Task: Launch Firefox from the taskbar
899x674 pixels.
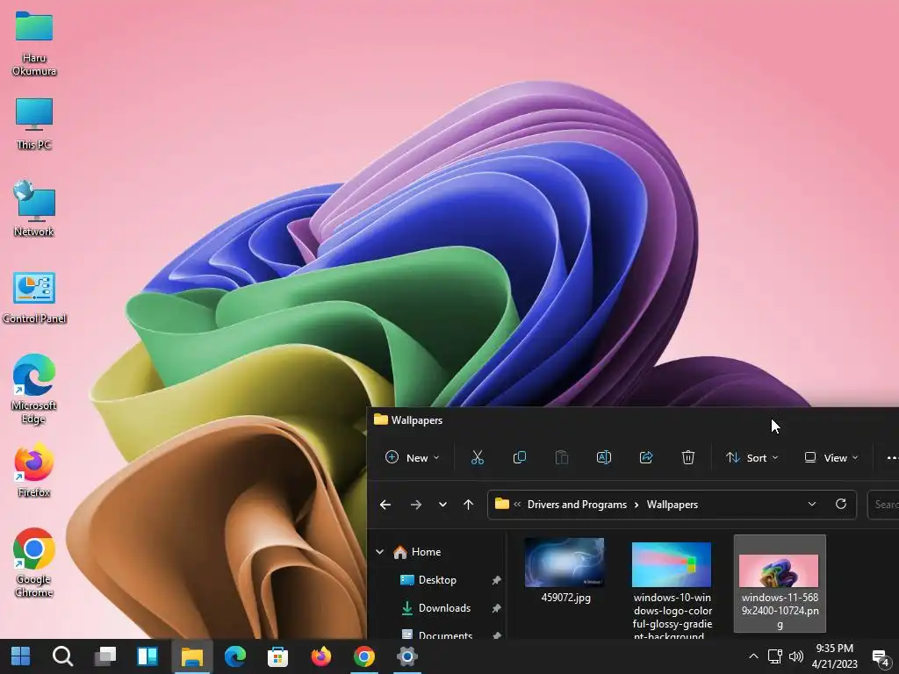Action: [x=321, y=656]
